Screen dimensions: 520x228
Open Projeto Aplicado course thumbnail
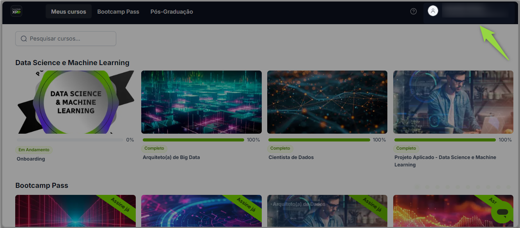click(x=453, y=102)
